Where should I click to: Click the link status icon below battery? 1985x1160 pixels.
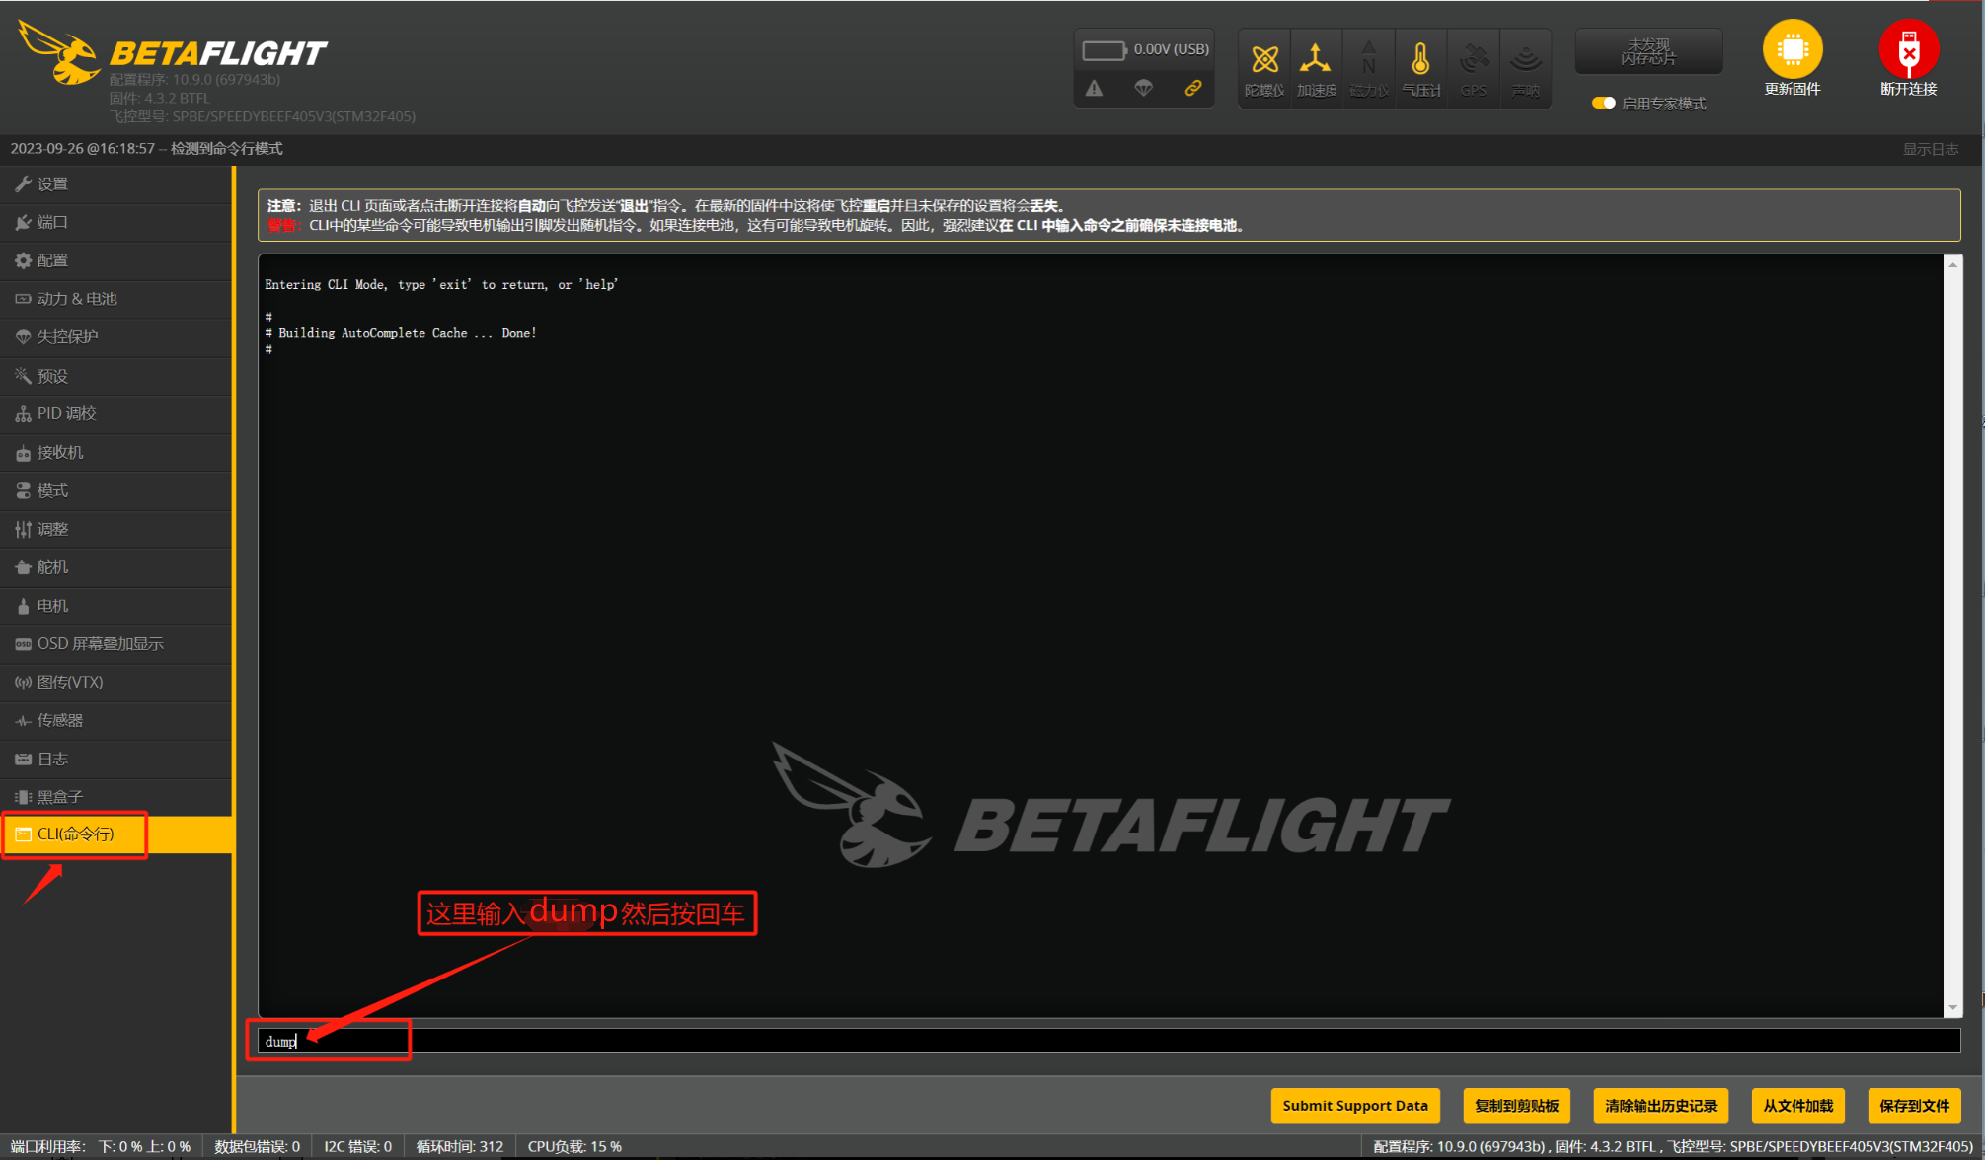pyautogui.click(x=1192, y=89)
